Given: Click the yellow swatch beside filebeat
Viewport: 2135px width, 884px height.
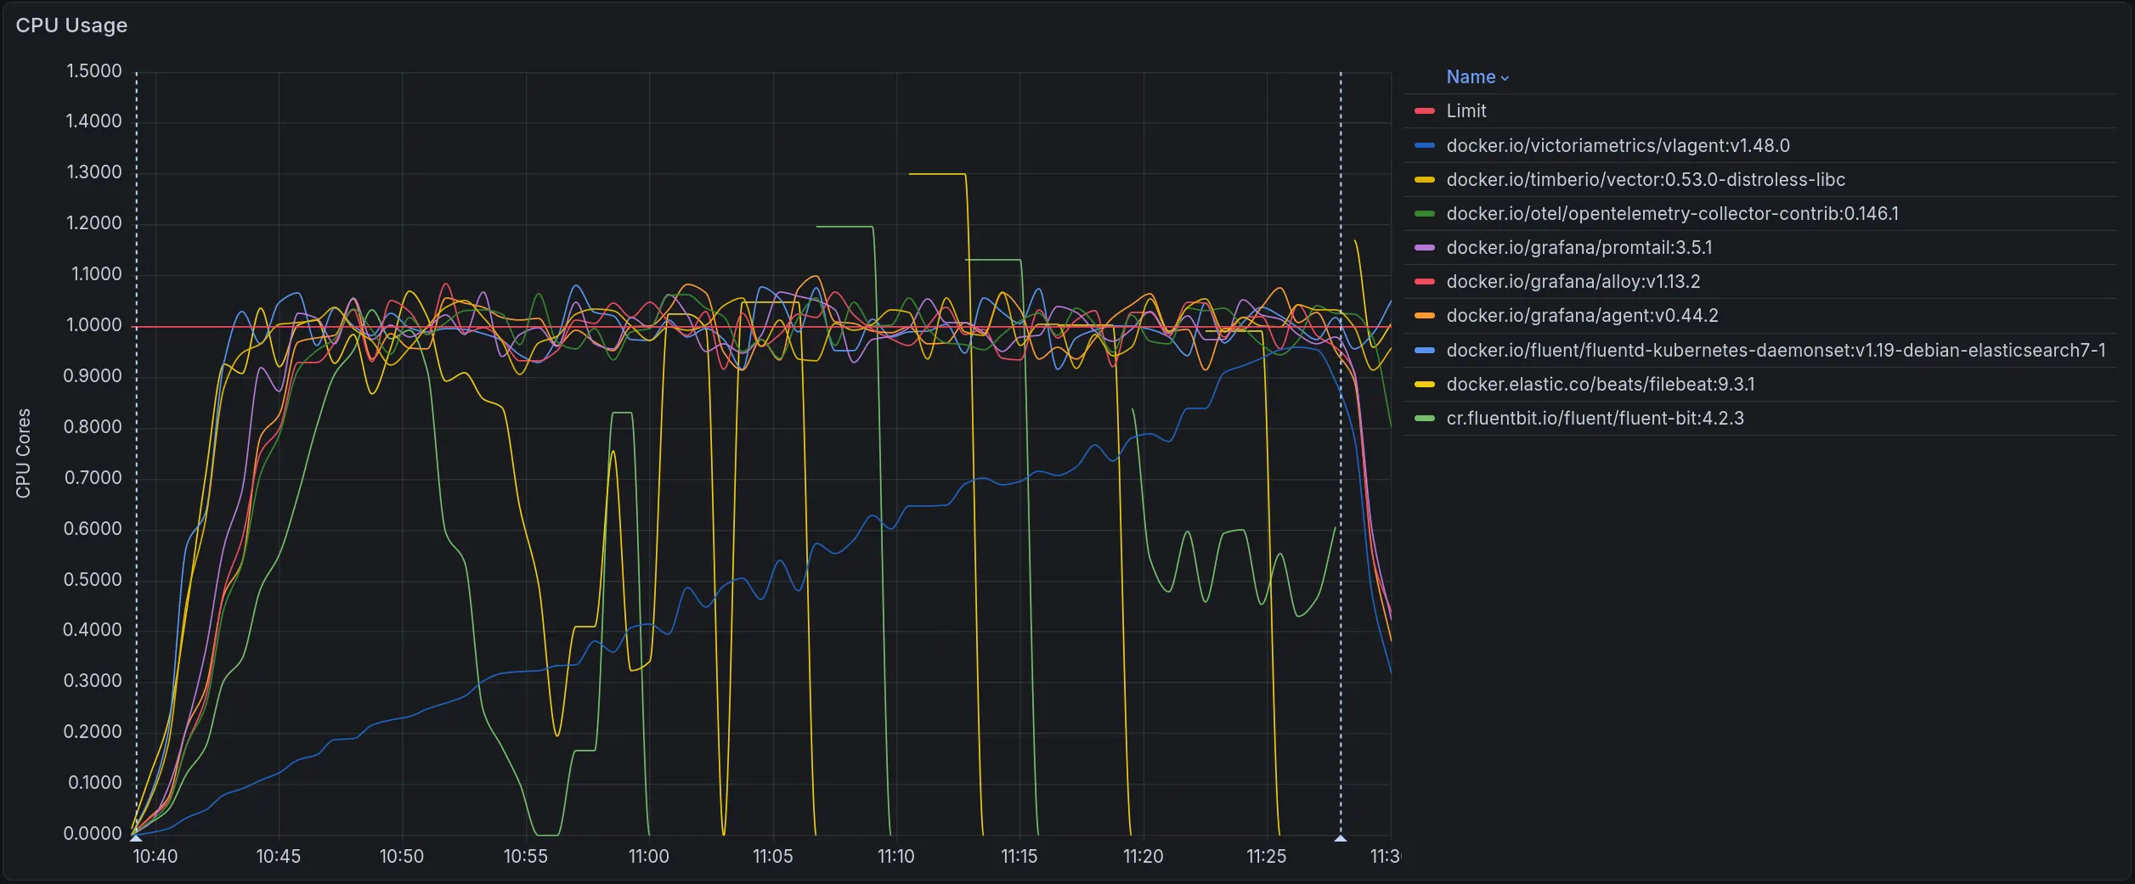Looking at the screenshot, I should click(1424, 385).
